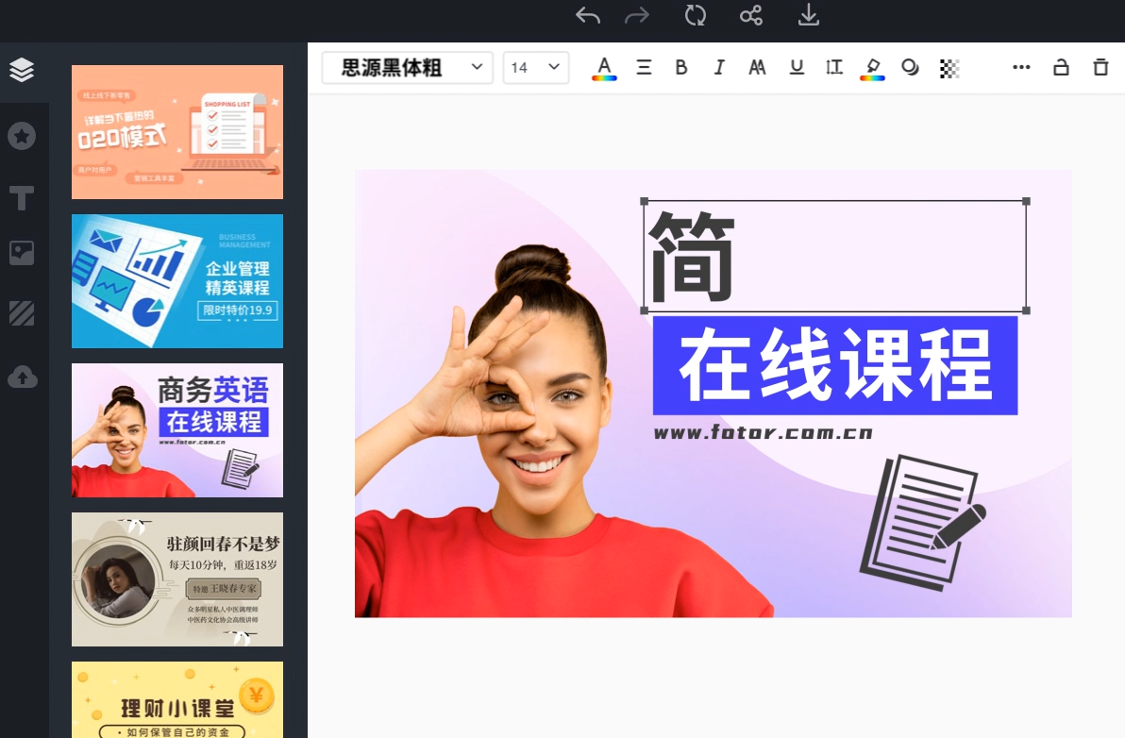Screen dimensions: 1125x738
Task: Open line spacing settings
Action: tap(833, 67)
